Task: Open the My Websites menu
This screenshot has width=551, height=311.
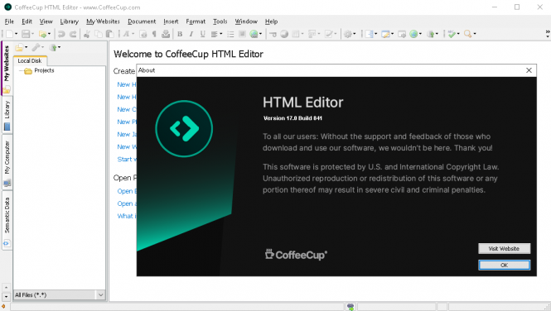Action: (x=103, y=22)
